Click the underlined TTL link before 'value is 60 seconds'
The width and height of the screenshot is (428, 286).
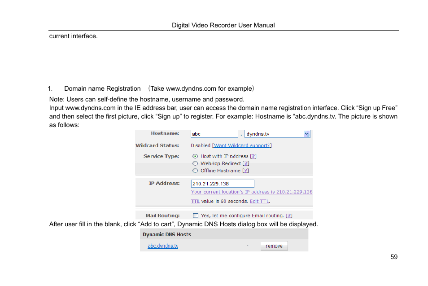point(195,201)
